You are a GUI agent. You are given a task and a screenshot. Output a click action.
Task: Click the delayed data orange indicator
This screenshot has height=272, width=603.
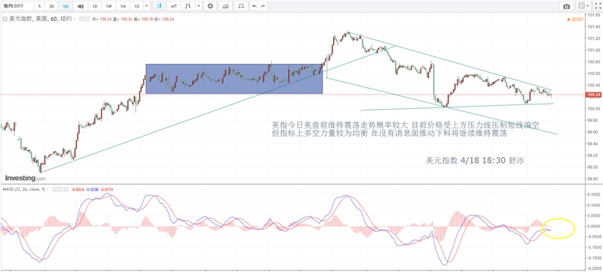pos(576,19)
